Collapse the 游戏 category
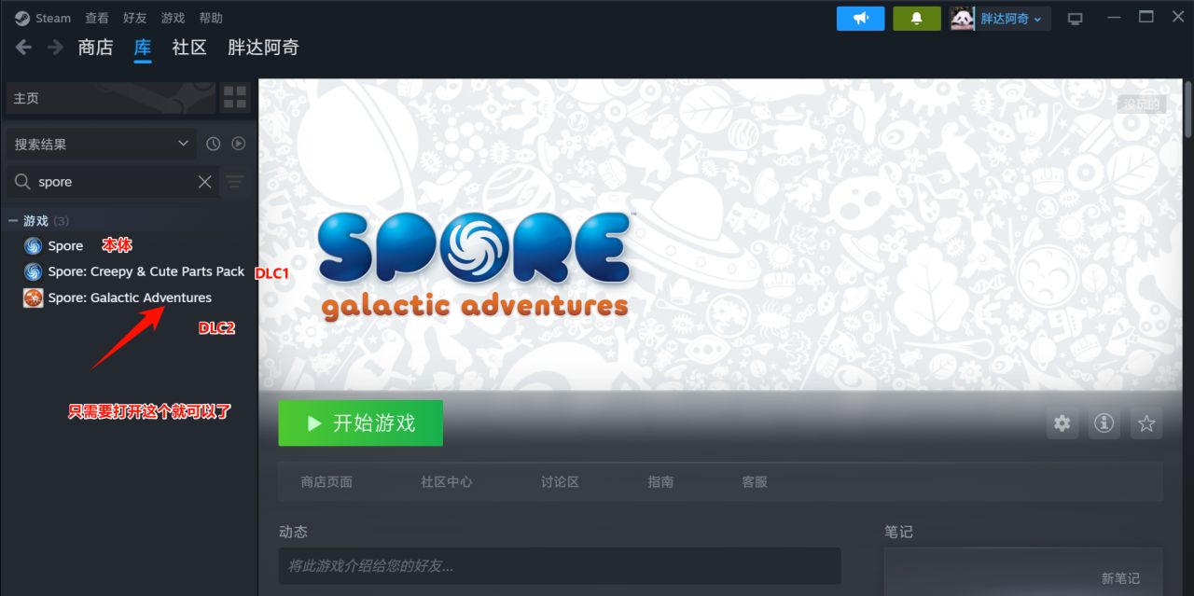 [13, 221]
